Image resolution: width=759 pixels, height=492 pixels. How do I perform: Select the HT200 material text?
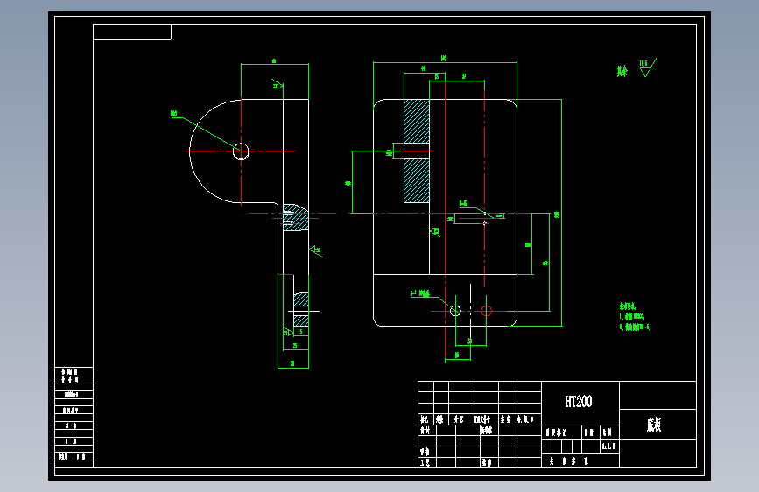(579, 402)
